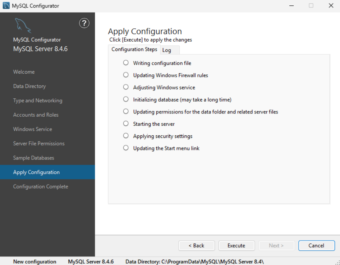
Task: Select the Writing configuration file step indicator
Action: 126,62
